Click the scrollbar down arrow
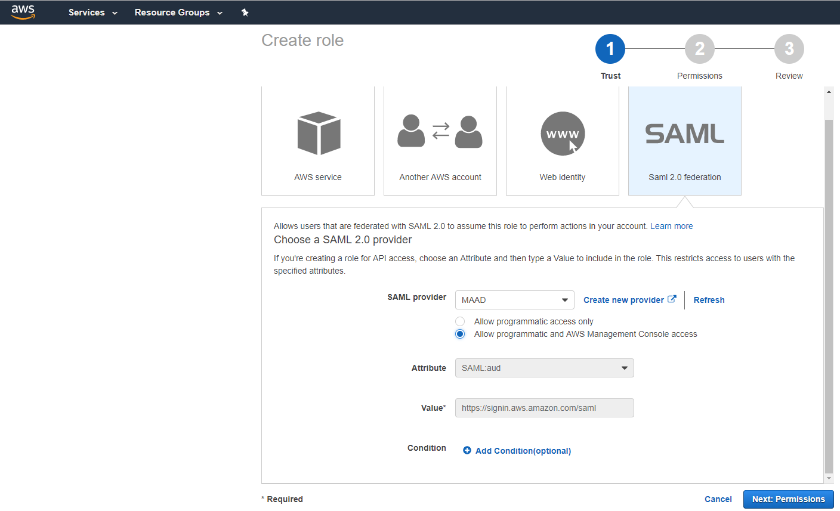This screenshot has height=511, width=840. tap(829, 478)
